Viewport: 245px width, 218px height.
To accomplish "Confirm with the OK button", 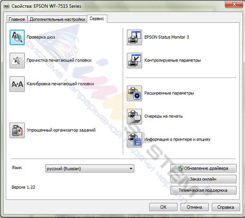I will [163, 207].
